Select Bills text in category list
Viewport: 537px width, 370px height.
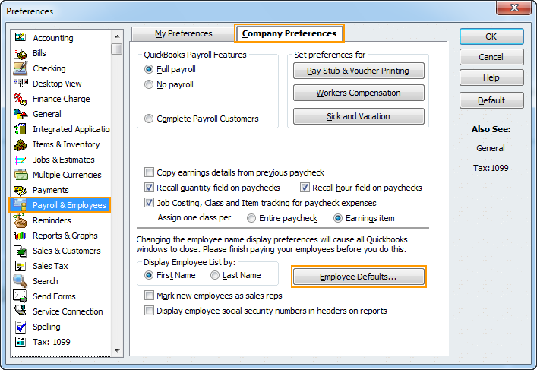pos(39,53)
